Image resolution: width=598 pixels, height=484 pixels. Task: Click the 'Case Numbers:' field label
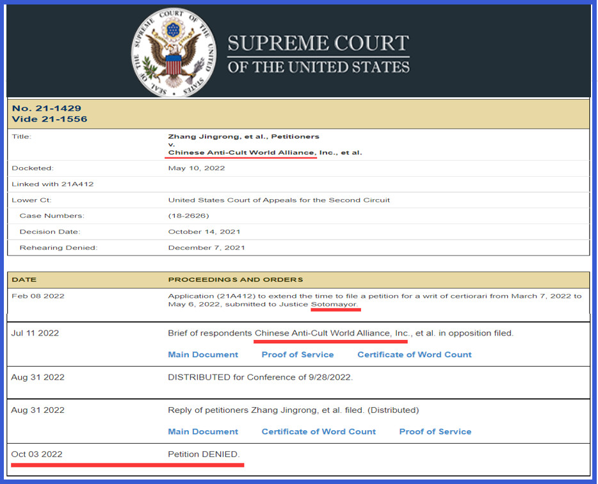point(52,216)
